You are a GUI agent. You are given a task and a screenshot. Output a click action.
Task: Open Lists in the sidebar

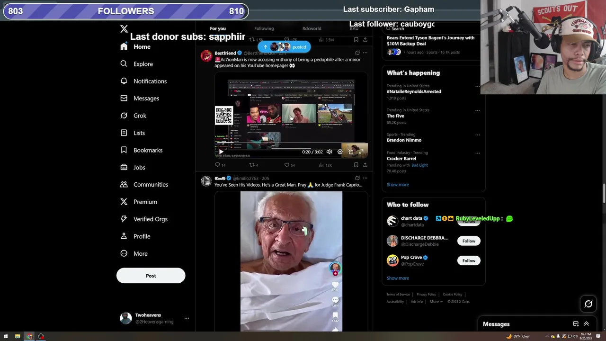(x=133, y=133)
